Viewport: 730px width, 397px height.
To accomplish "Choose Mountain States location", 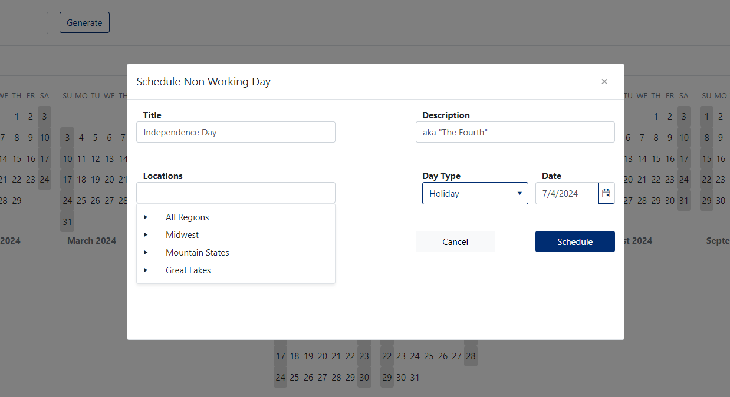I will coord(198,253).
